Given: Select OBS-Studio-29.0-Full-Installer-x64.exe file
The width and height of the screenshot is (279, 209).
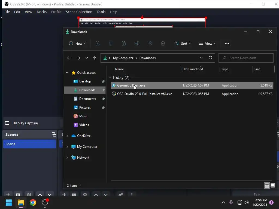Looking at the screenshot, I should click(192, 94).
